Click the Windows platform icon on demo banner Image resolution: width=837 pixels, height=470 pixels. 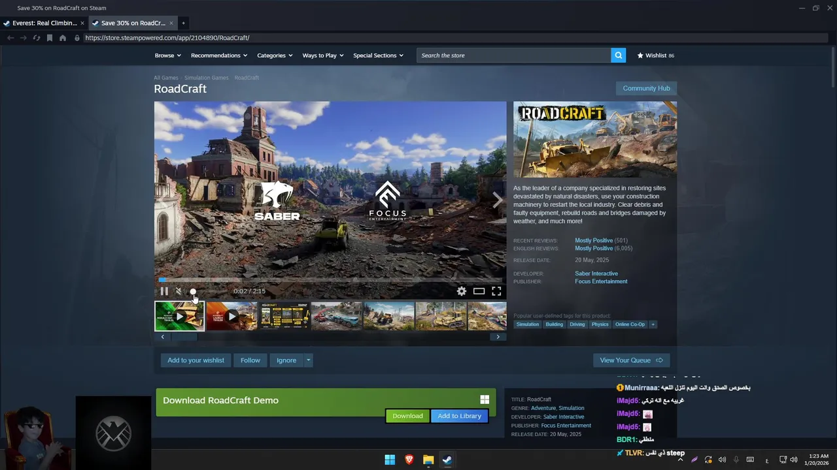[485, 399]
